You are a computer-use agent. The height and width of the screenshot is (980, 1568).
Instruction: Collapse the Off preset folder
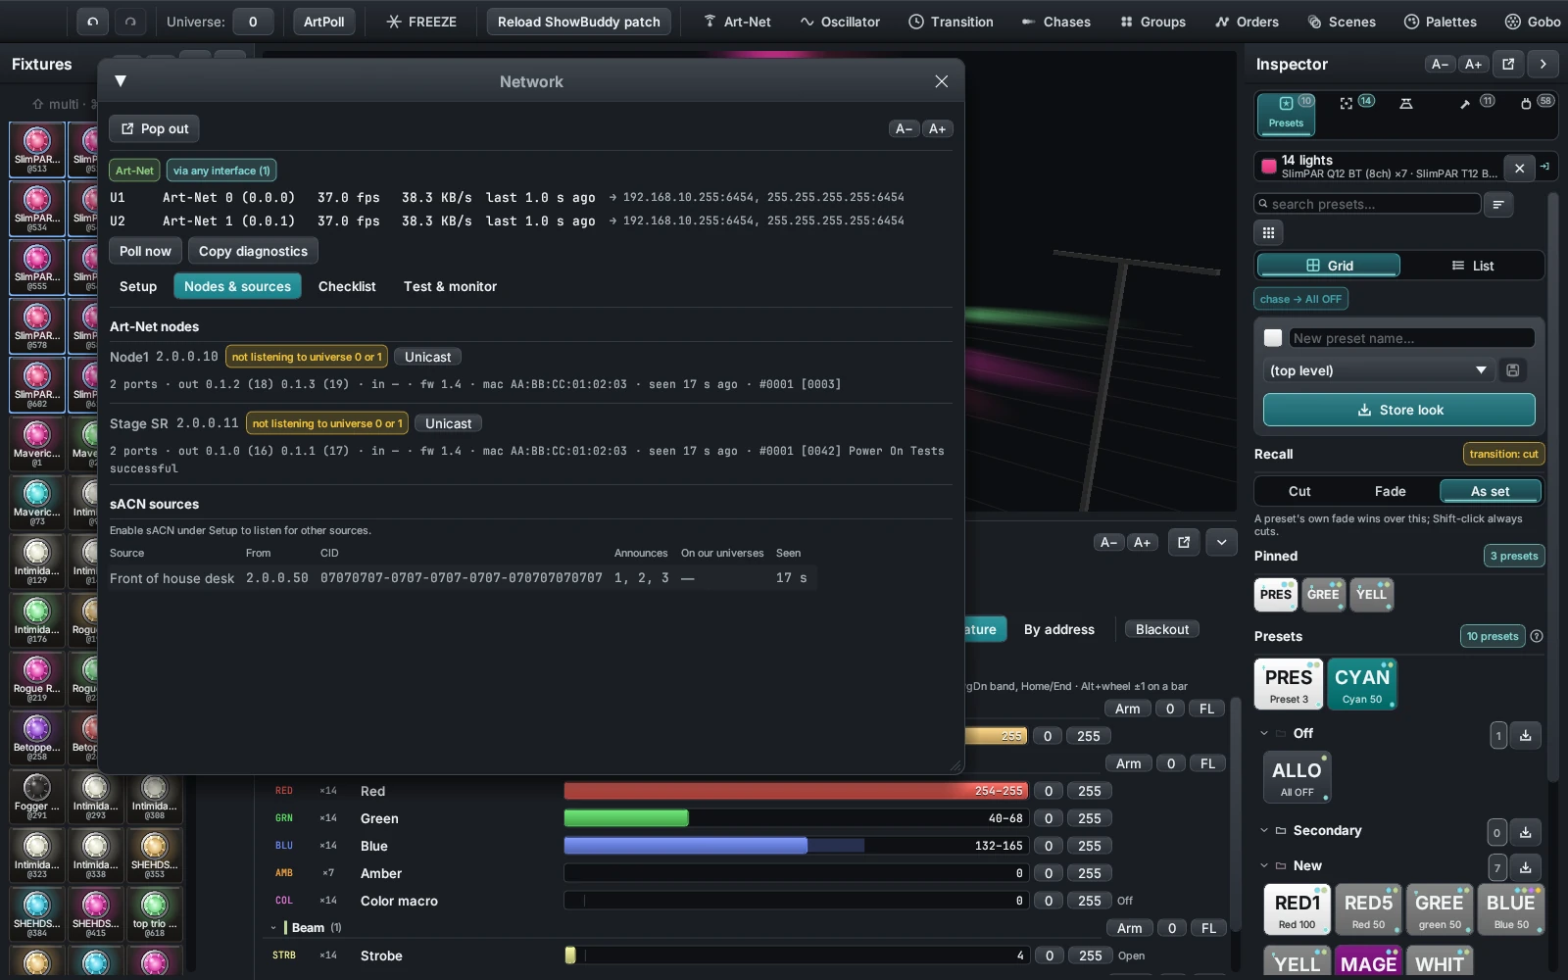click(x=1264, y=733)
